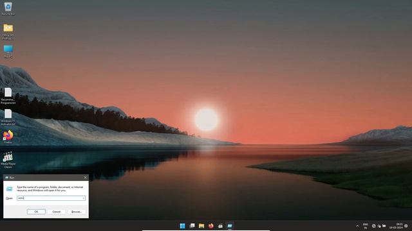
Task: Open the ENG language switcher
Action: click(366, 226)
